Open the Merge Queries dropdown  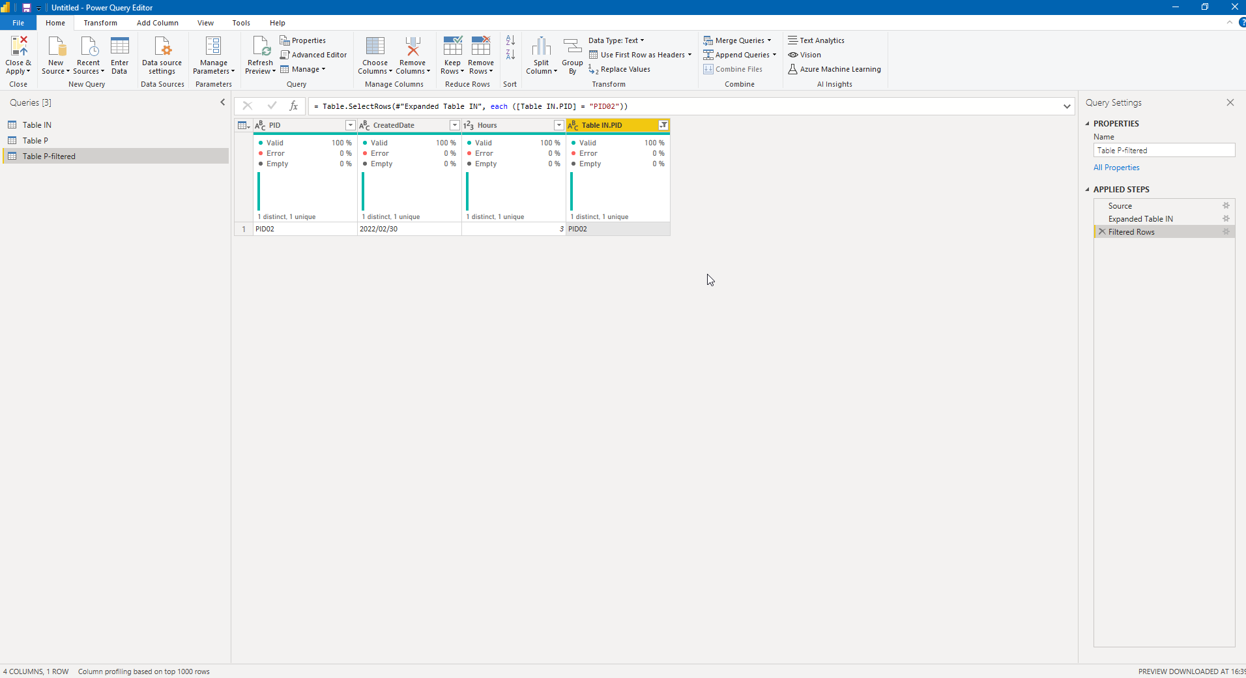737,40
